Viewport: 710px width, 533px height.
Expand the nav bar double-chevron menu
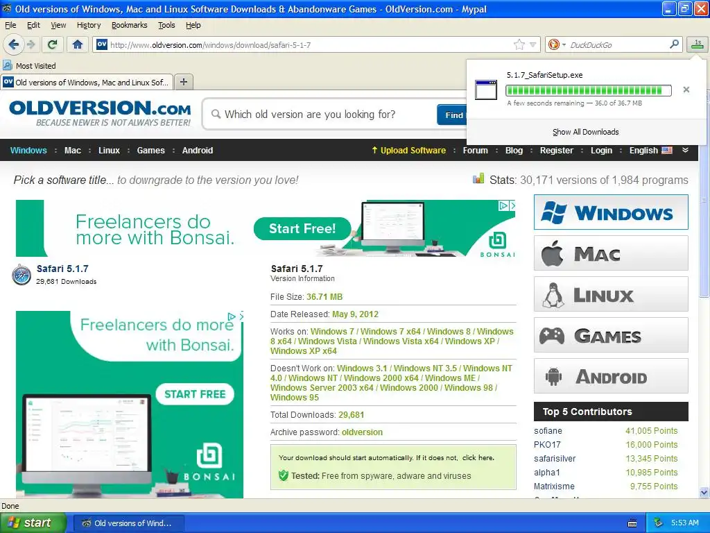click(685, 150)
